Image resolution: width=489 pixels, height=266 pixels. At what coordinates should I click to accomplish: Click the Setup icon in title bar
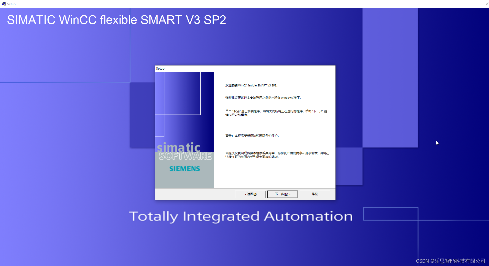click(4, 4)
